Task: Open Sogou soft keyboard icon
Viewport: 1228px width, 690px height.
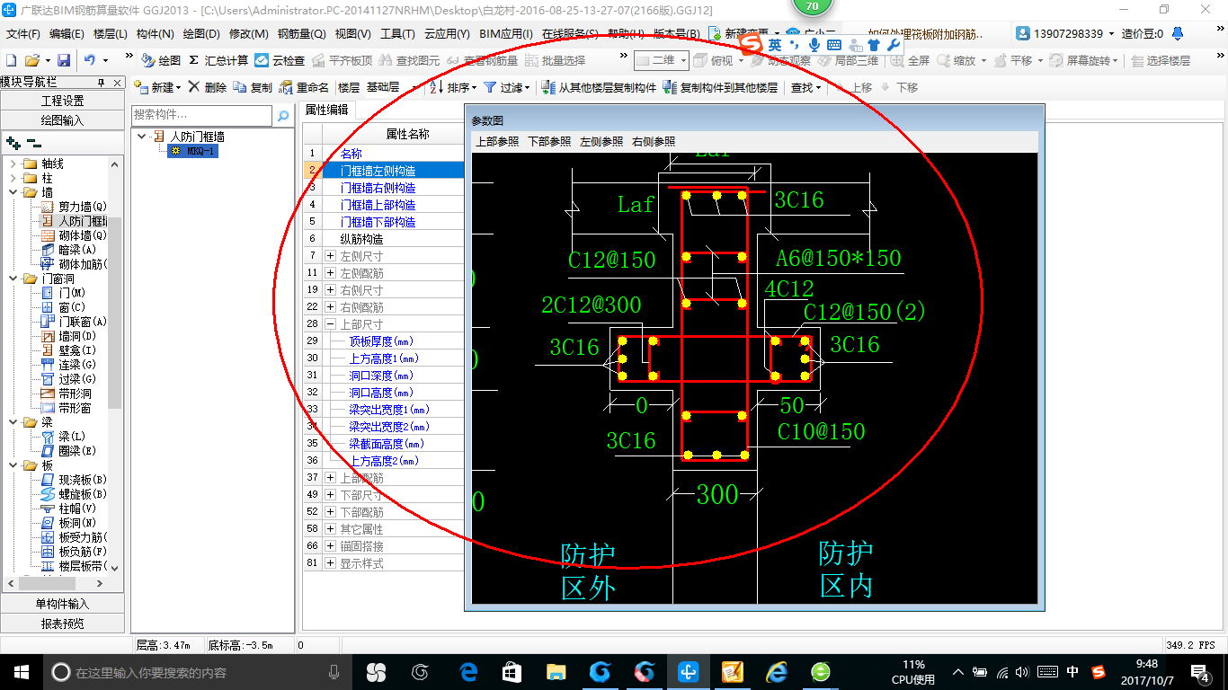Action: [833, 44]
